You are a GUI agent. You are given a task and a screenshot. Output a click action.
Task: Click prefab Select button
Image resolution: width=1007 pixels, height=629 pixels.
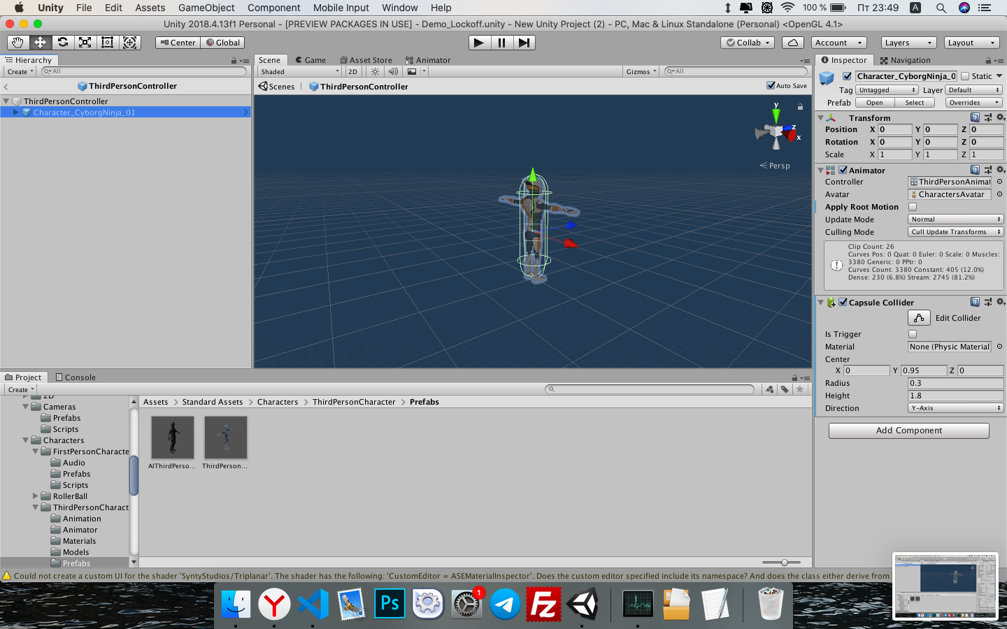[915, 103]
